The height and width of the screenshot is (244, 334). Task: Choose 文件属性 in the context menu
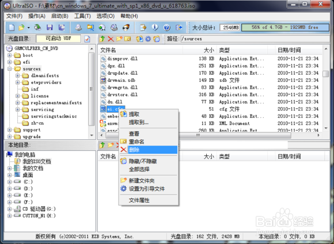149,200
